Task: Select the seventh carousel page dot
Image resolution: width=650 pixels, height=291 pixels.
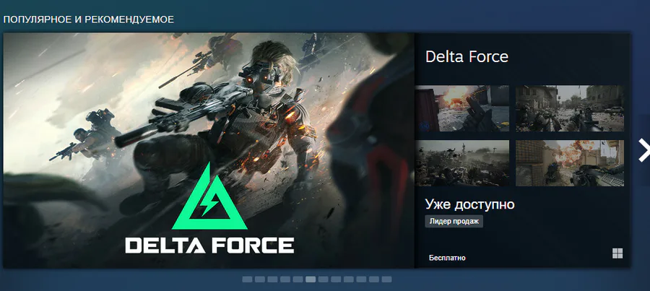Action: [x=324, y=279]
